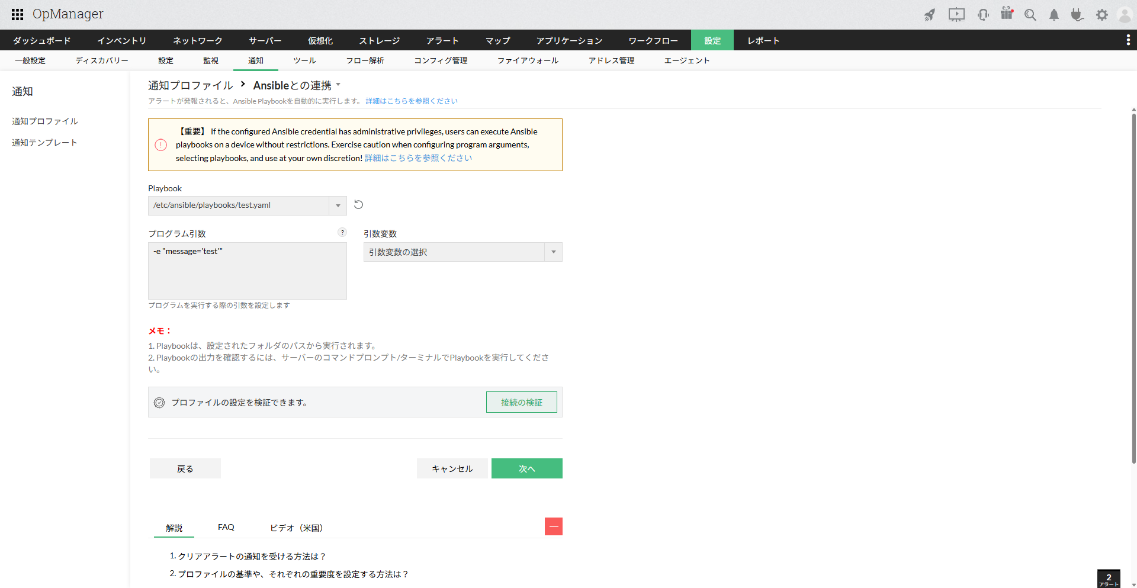Refresh the Playbook list

click(x=358, y=205)
